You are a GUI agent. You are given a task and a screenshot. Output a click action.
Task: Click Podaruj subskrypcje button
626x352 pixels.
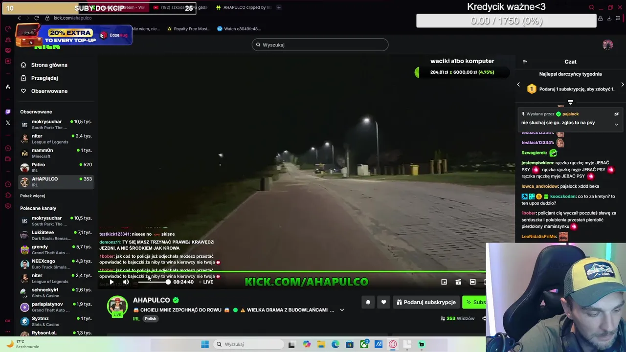click(426, 302)
